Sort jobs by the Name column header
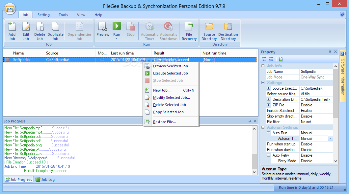Screen dimensions: 349x194 tap(28, 53)
